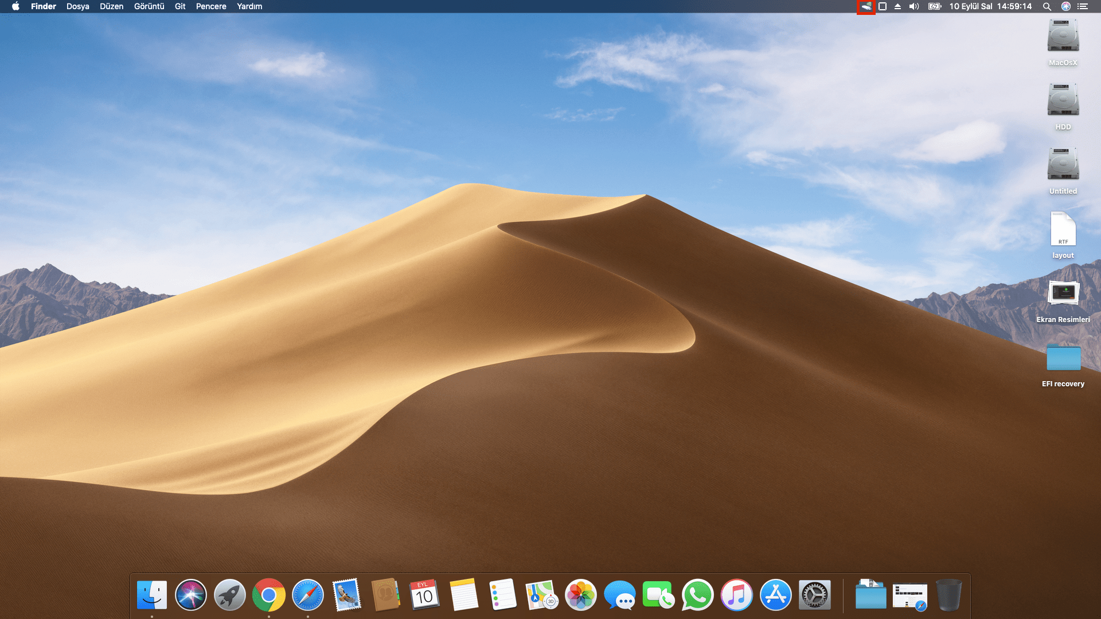Click the Siri icon in Dock
1101x619 pixels.
coord(190,595)
